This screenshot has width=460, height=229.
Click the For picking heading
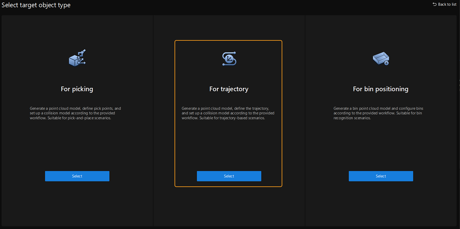(77, 89)
